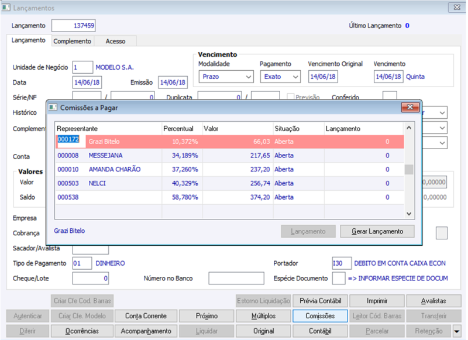
Task: Switch to the Complemento tab
Action: [72, 41]
